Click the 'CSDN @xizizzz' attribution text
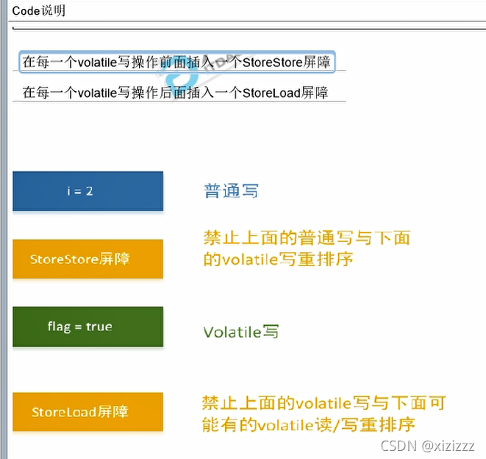The image size is (486, 459). [427, 446]
